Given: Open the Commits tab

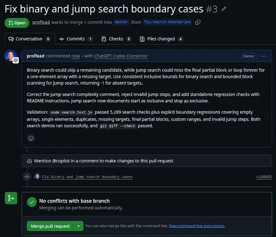Looking at the screenshot, I should pyautogui.click(x=76, y=39).
